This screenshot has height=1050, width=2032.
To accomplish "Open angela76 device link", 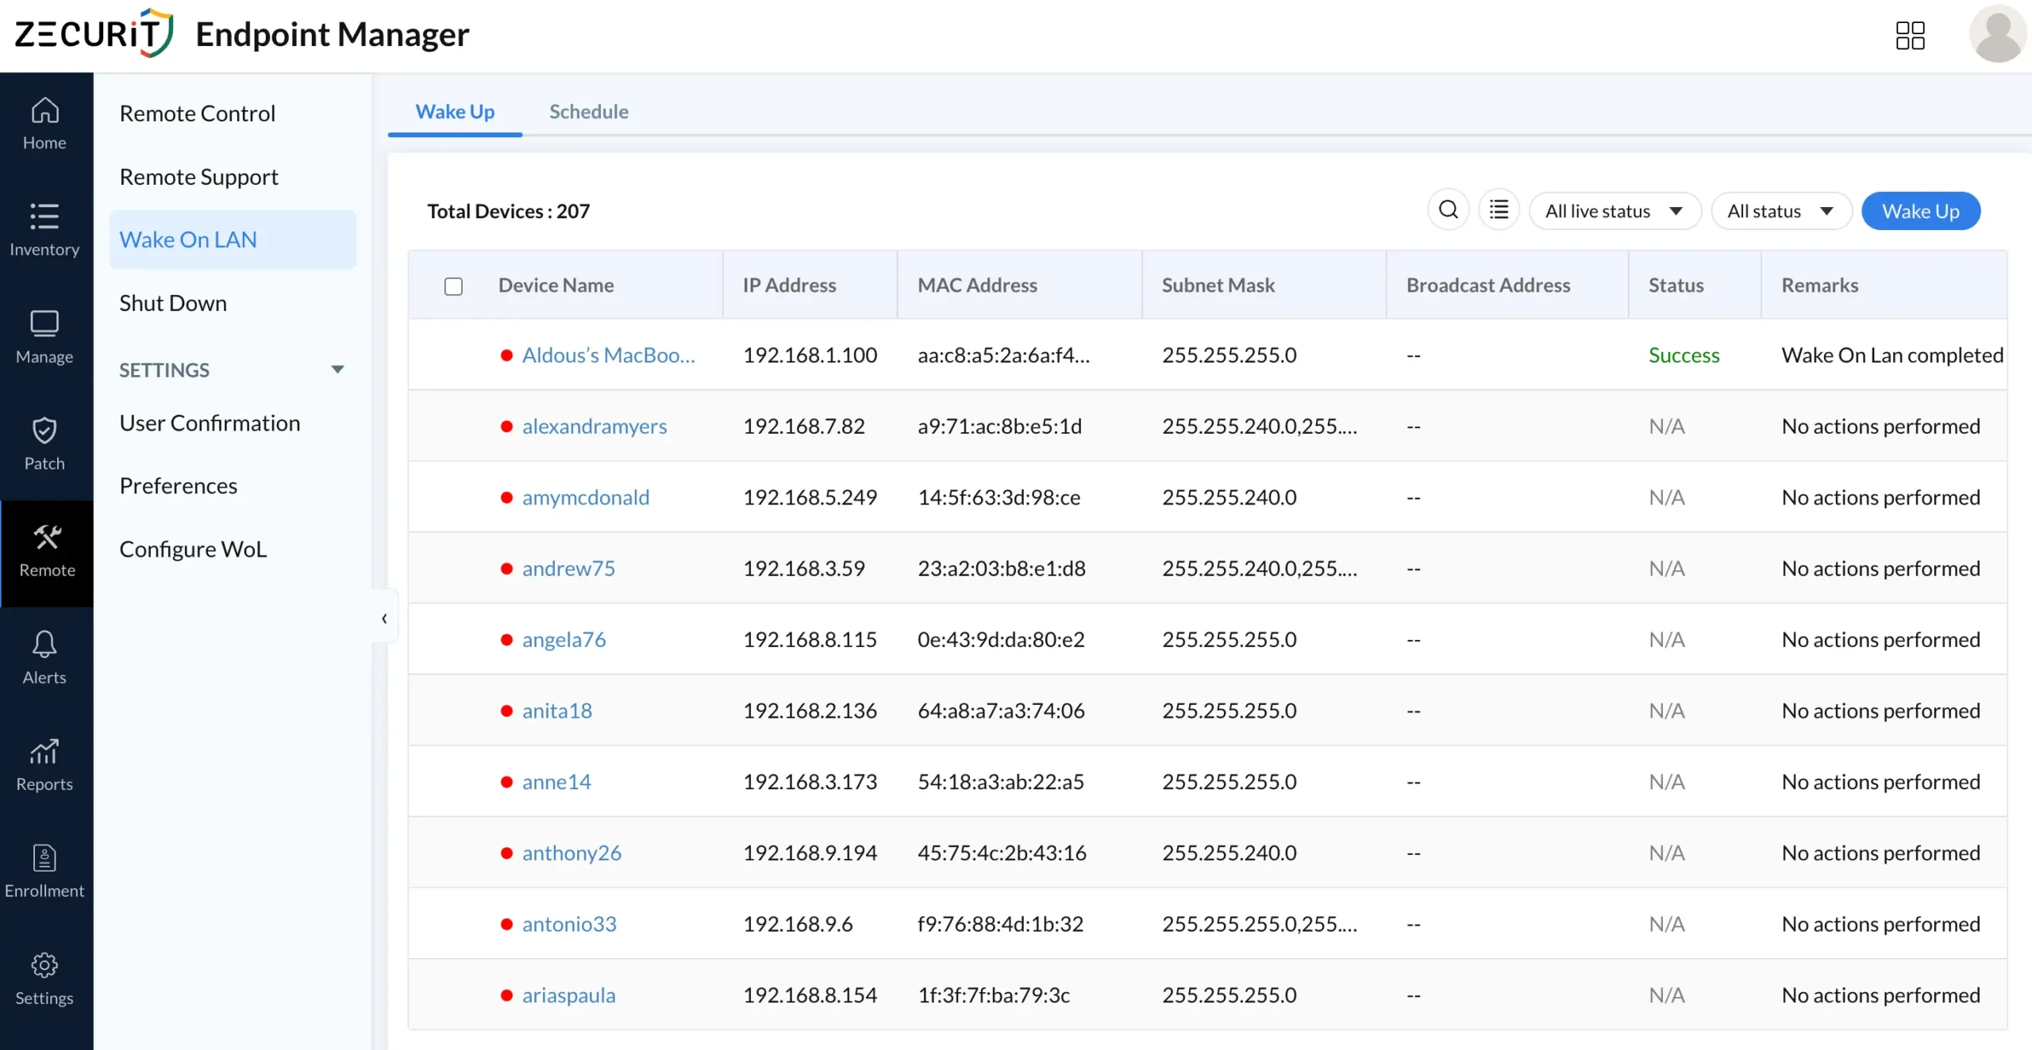I will pos(564,639).
